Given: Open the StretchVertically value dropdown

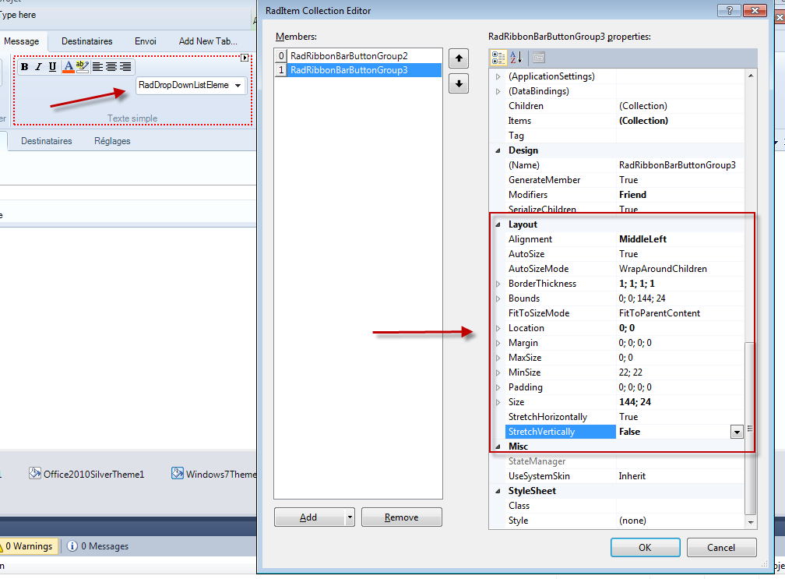Looking at the screenshot, I should point(737,432).
